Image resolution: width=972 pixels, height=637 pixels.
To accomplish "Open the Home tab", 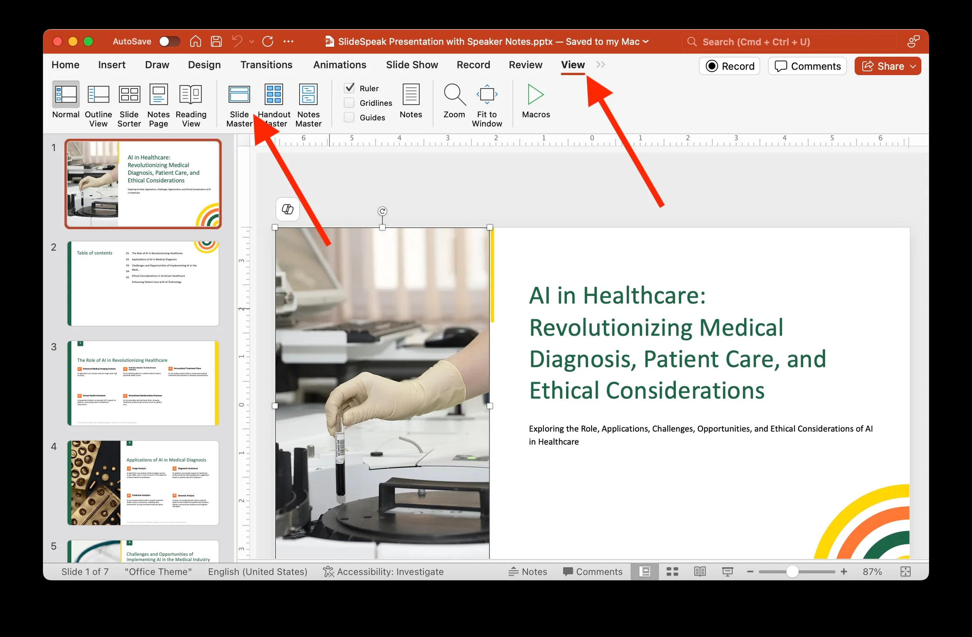I will (65, 65).
